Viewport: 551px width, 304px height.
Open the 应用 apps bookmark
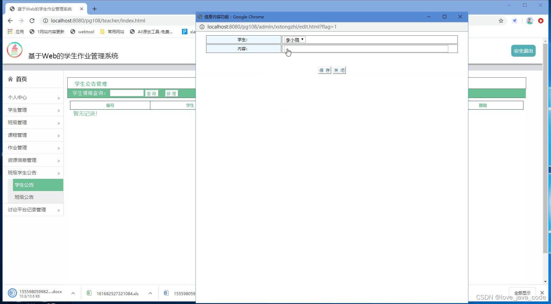16,32
